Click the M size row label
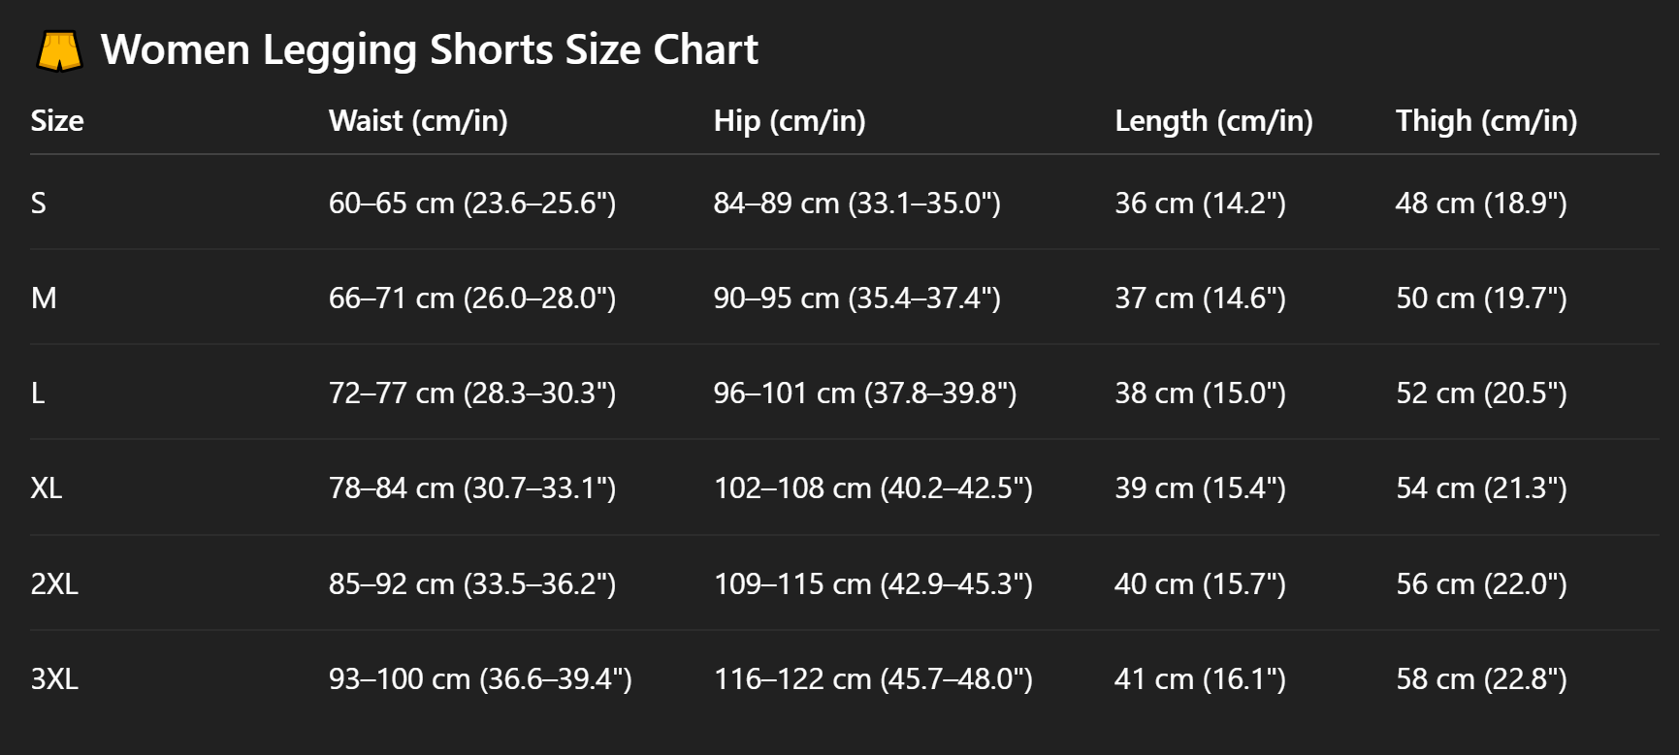 (x=44, y=298)
